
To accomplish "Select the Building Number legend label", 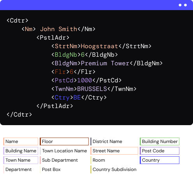I will point(160,141).
